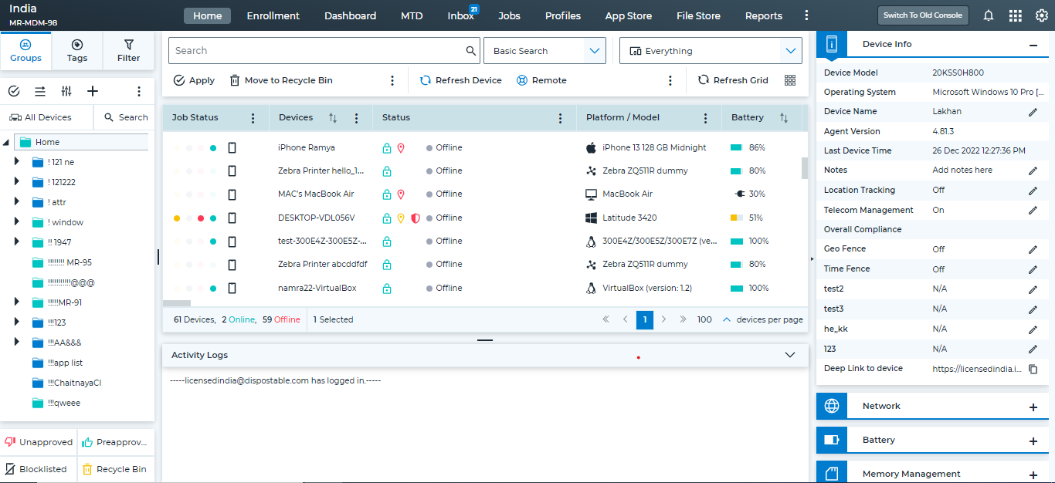Viewport: 1055px width, 483px height.
Task: Add a new group with plus icon
Action: [93, 91]
